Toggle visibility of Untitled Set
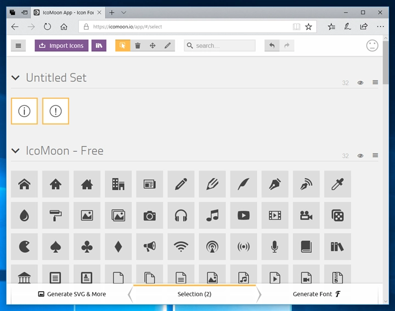 pyautogui.click(x=360, y=83)
